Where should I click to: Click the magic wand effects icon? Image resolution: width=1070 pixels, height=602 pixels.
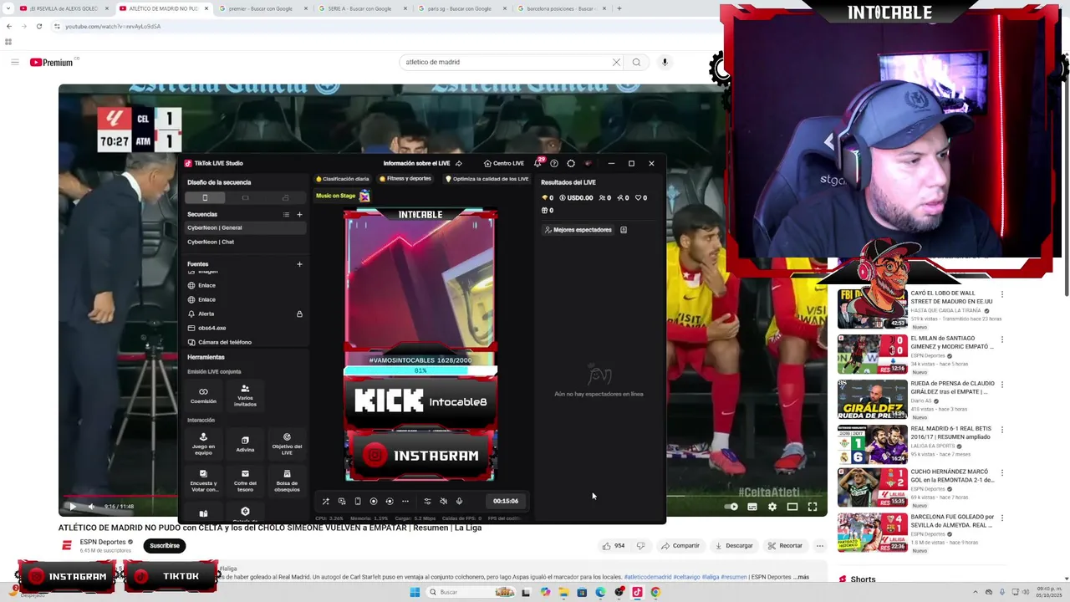coord(326,501)
